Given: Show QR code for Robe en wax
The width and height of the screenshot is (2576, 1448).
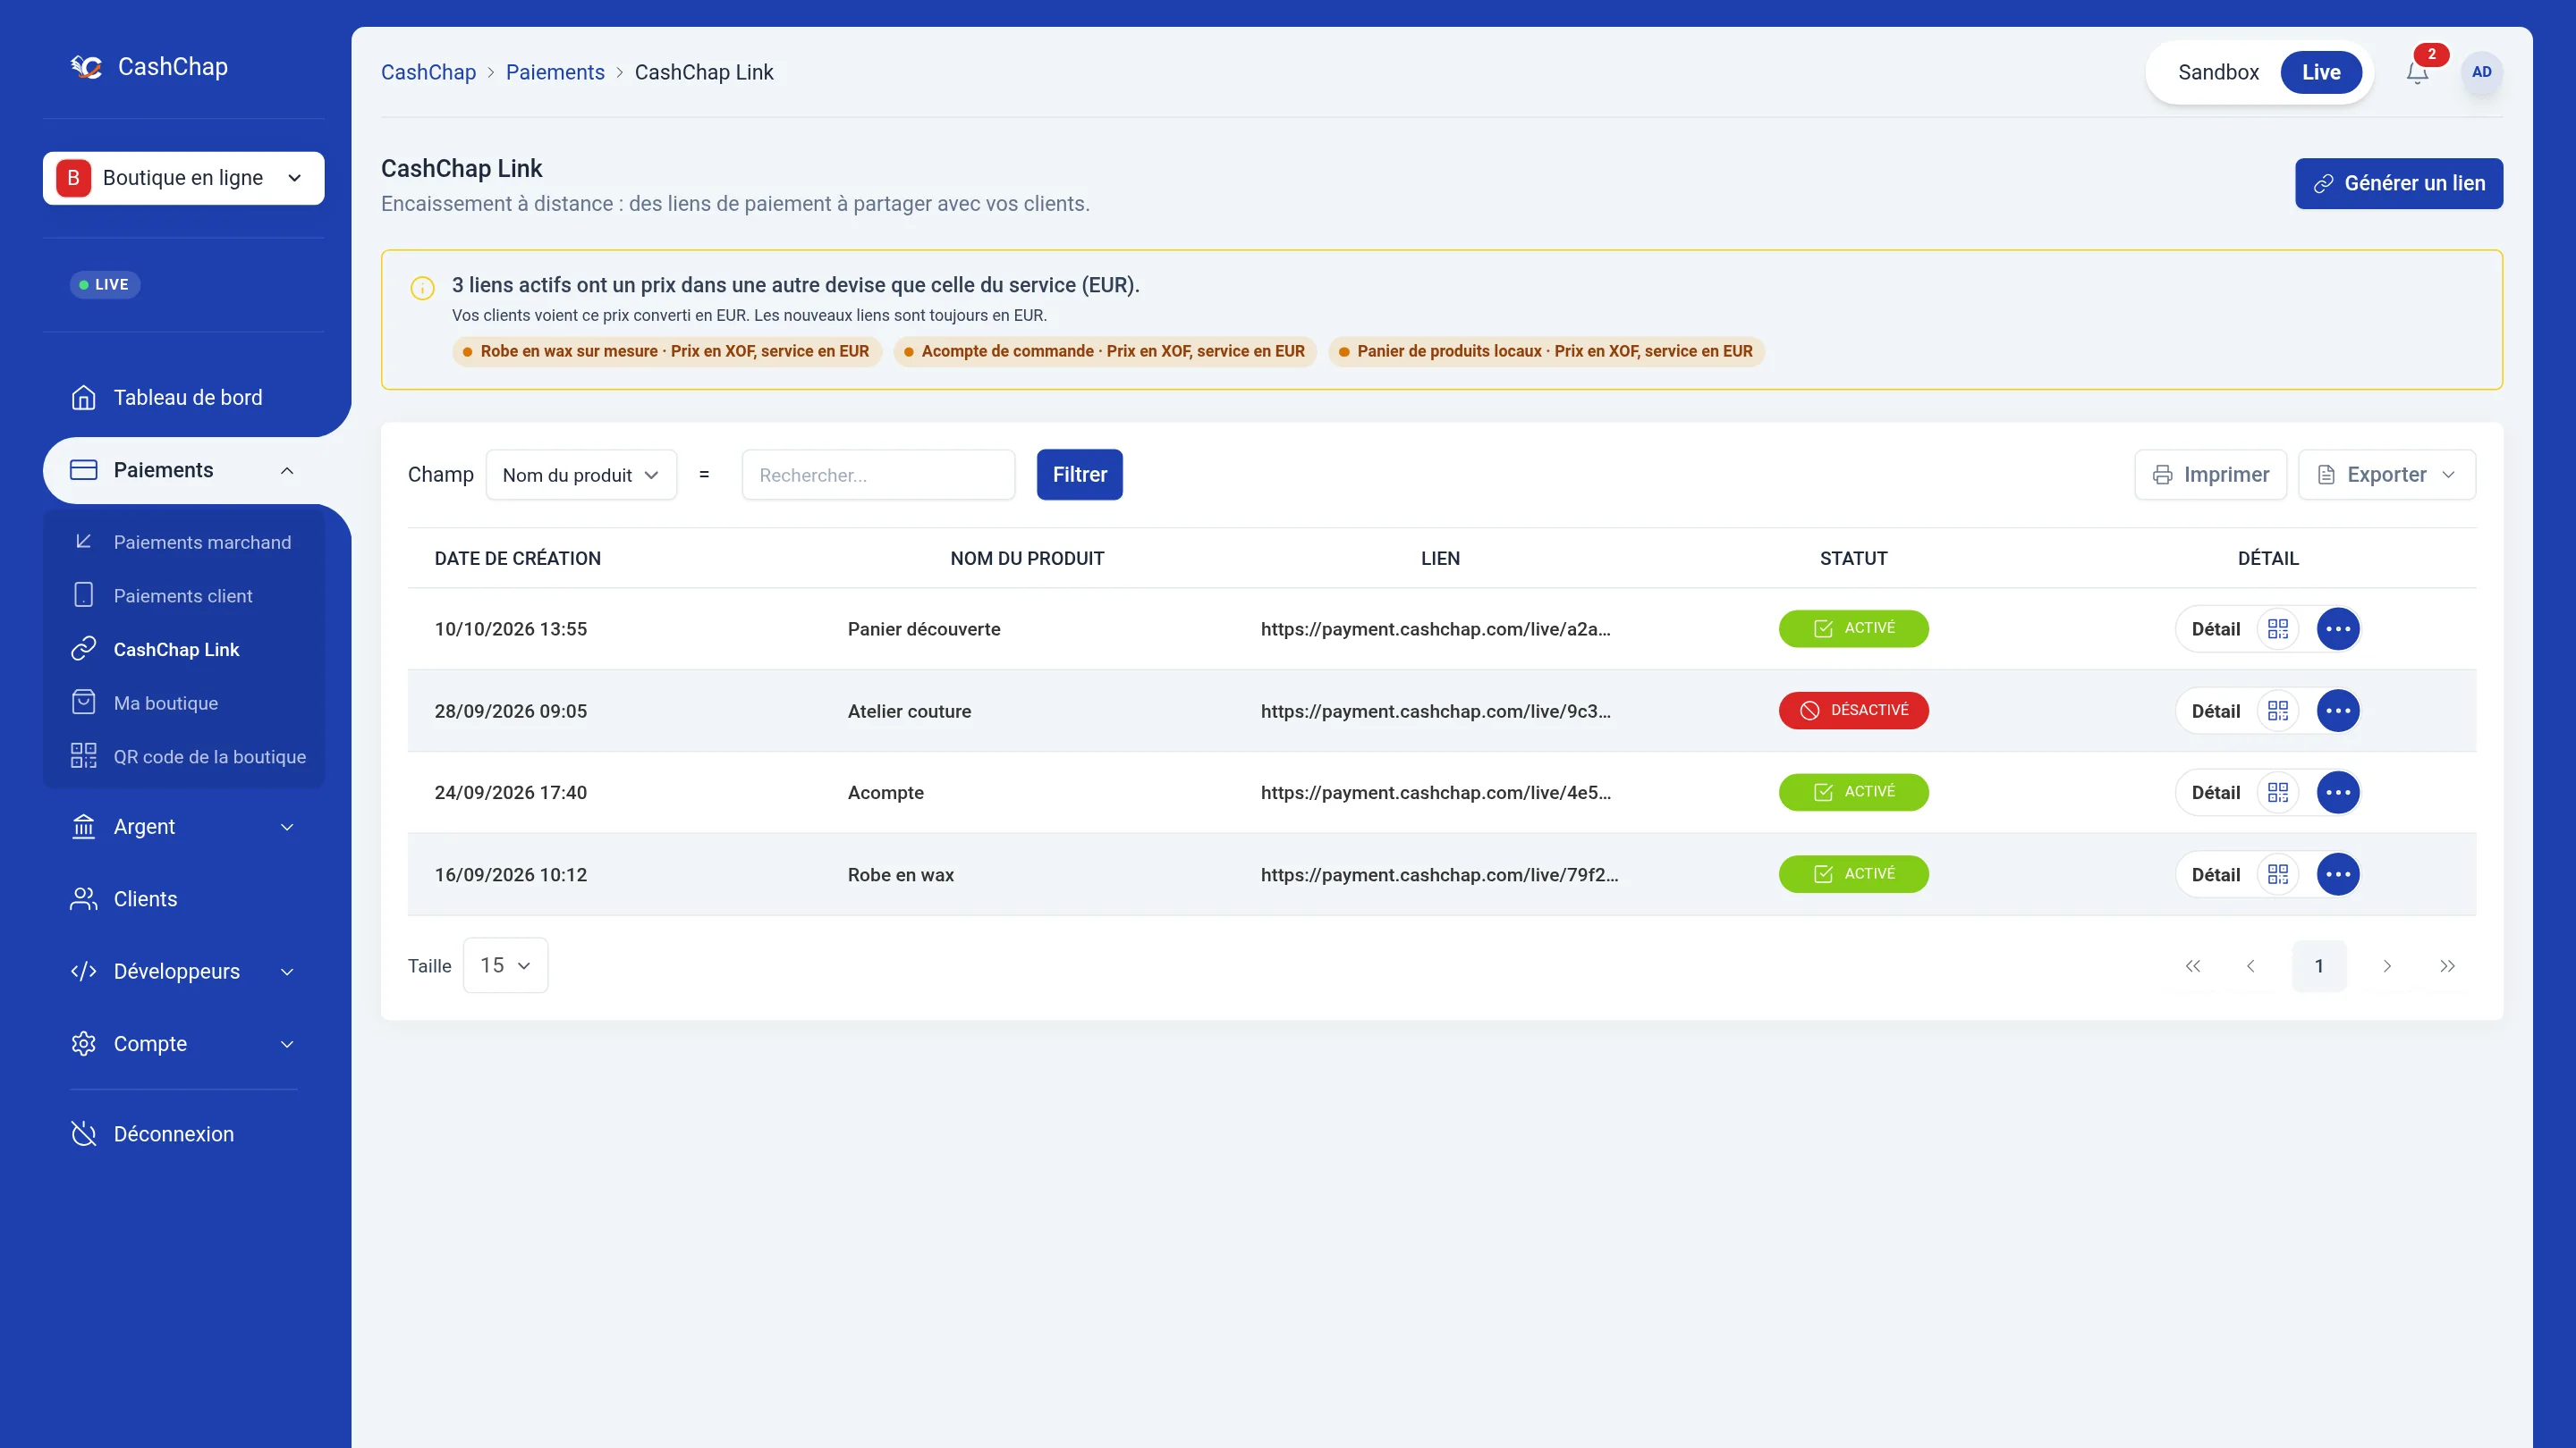Looking at the screenshot, I should [2278, 874].
